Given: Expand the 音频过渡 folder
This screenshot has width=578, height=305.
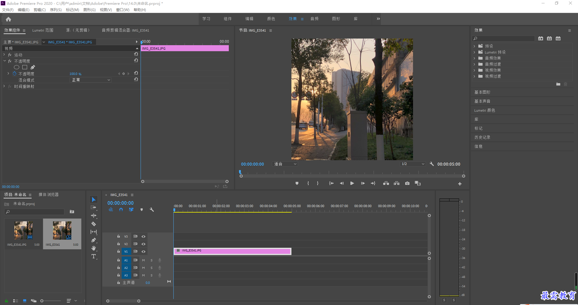Looking at the screenshot, I should coord(474,64).
